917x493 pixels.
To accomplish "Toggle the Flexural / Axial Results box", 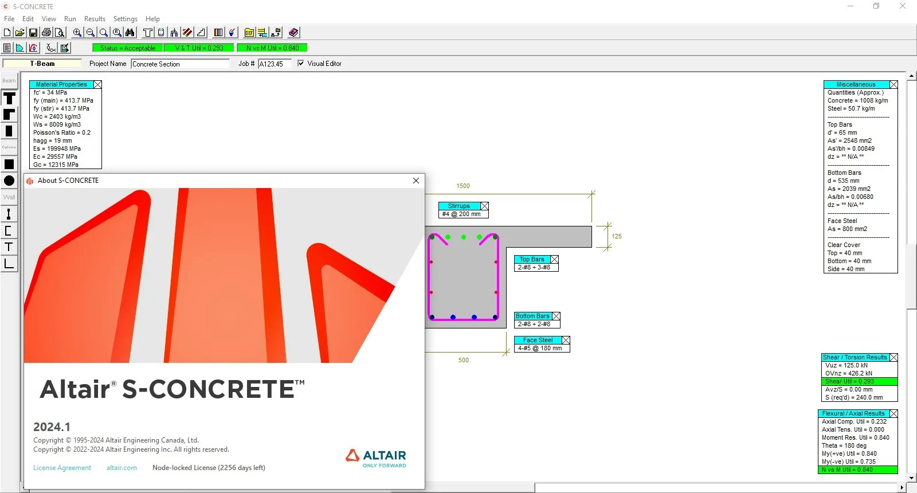I will click(894, 413).
